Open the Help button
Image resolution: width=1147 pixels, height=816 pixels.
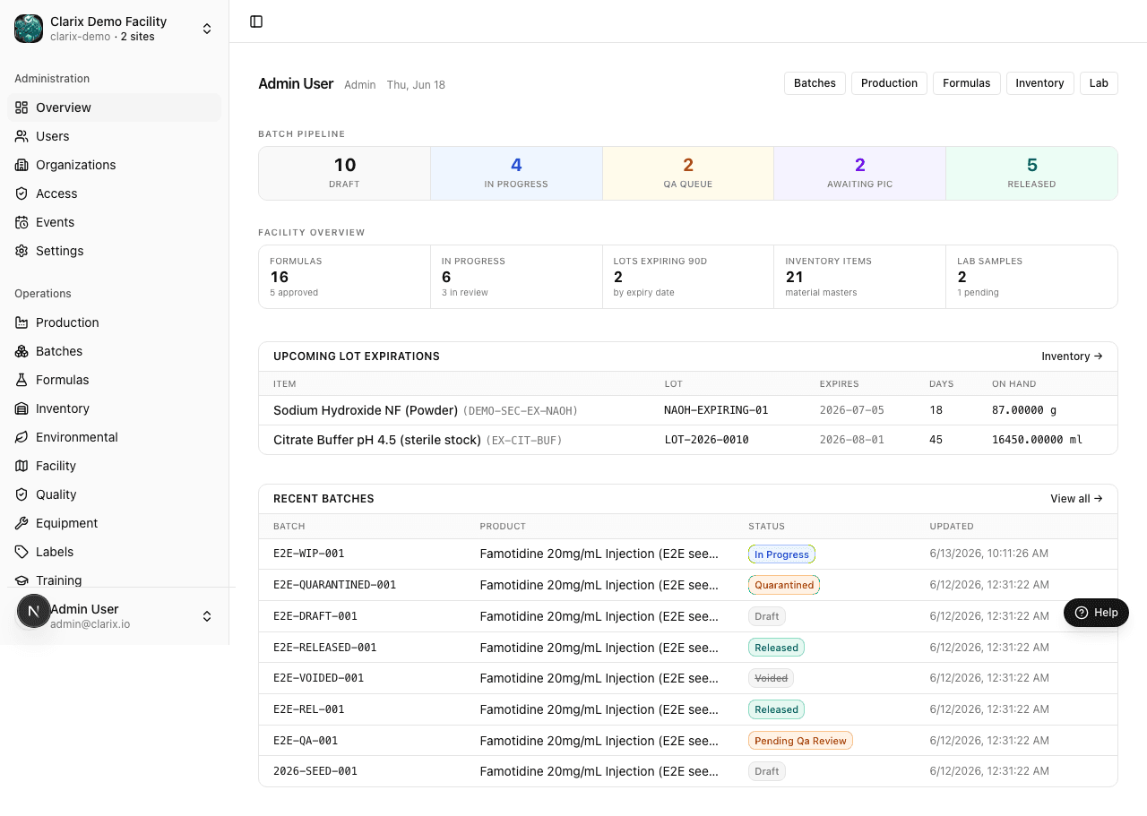(x=1096, y=613)
